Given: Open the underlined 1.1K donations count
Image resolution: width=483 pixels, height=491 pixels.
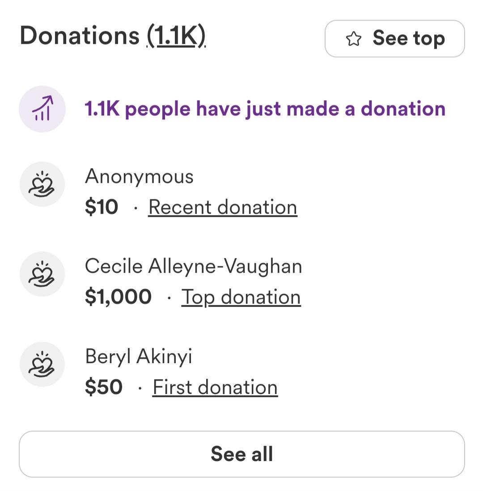Looking at the screenshot, I should coord(176,36).
